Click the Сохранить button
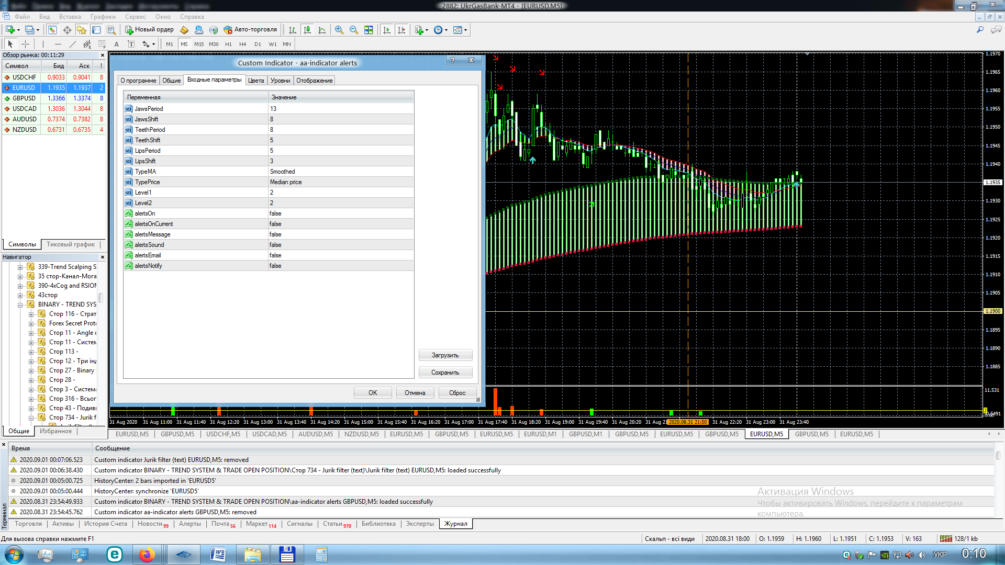1005x565 pixels. pyautogui.click(x=445, y=372)
